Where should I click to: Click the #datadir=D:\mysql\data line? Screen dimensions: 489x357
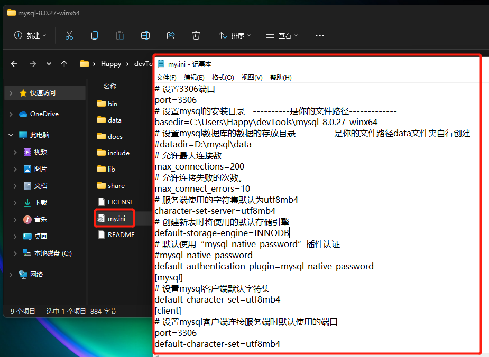click(x=203, y=144)
